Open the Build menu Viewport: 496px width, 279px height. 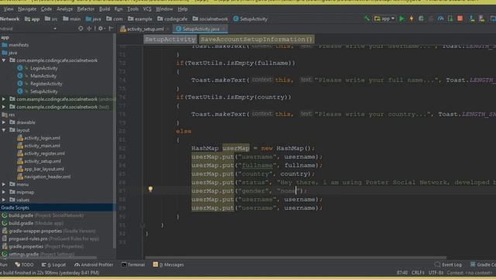[105, 9]
